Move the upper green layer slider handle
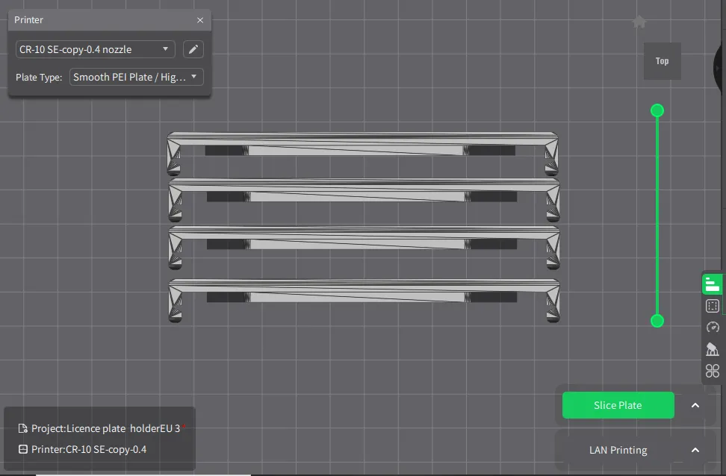This screenshot has height=476, width=726. [x=657, y=110]
